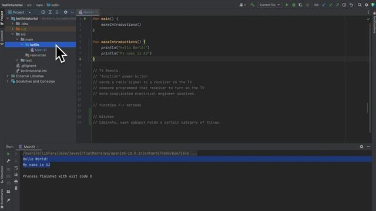
Task: Open the user account dropdown in toolbar
Action: click(243, 5)
